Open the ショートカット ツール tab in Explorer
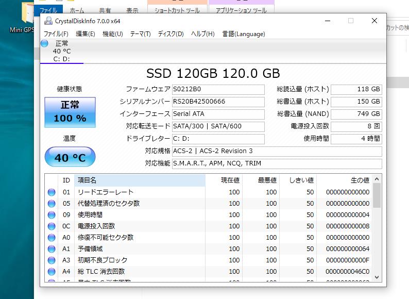This screenshot has height=299, width=409. (x=177, y=10)
